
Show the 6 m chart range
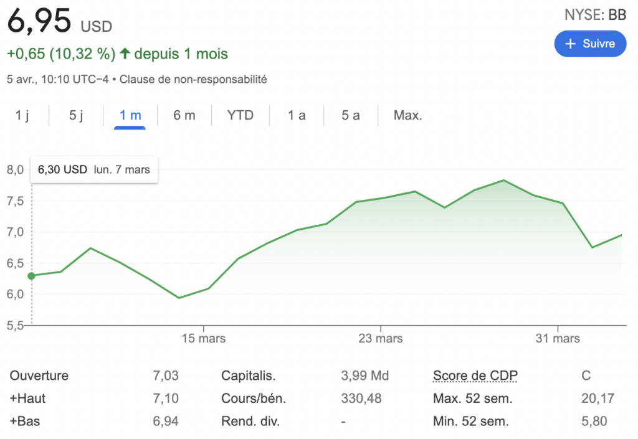(x=184, y=115)
